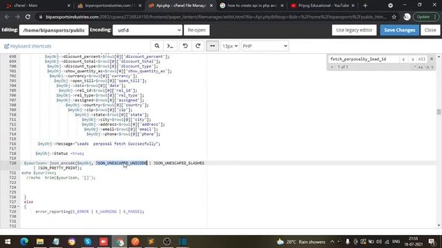This screenshot has width=442, height=248.
Task: Click line number 720 in gutter
Action: click(x=12, y=163)
